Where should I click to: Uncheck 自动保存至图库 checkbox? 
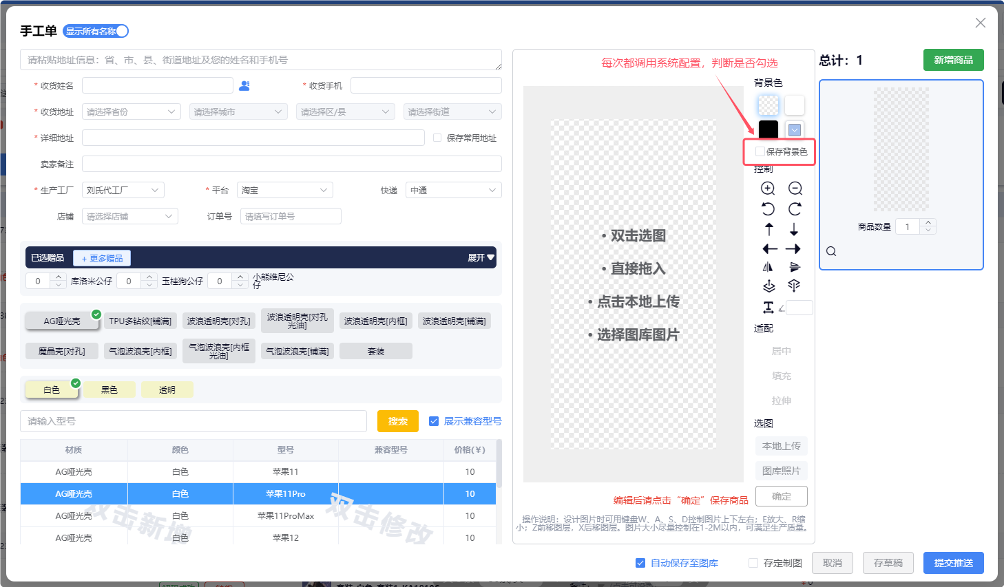(640, 563)
